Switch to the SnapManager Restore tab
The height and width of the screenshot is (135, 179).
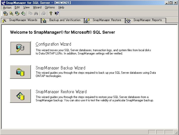(x=105, y=20)
